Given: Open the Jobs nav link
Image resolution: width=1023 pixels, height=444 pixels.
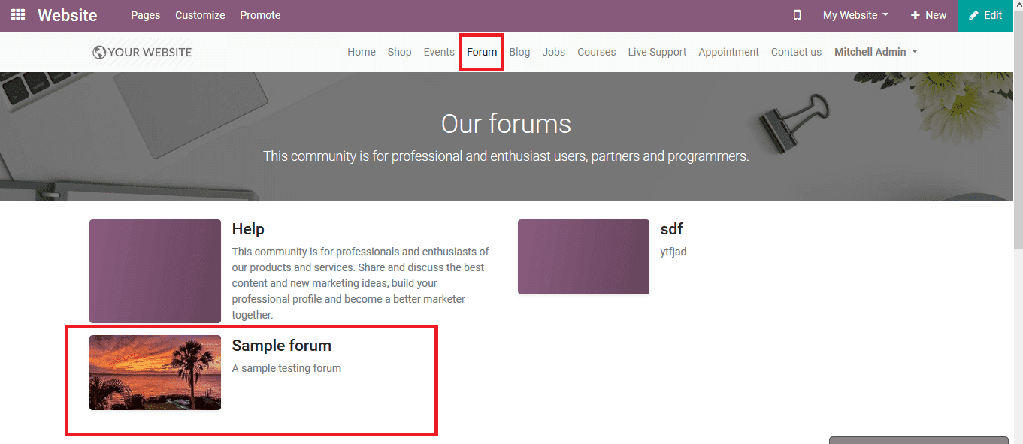Looking at the screenshot, I should 554,52.
